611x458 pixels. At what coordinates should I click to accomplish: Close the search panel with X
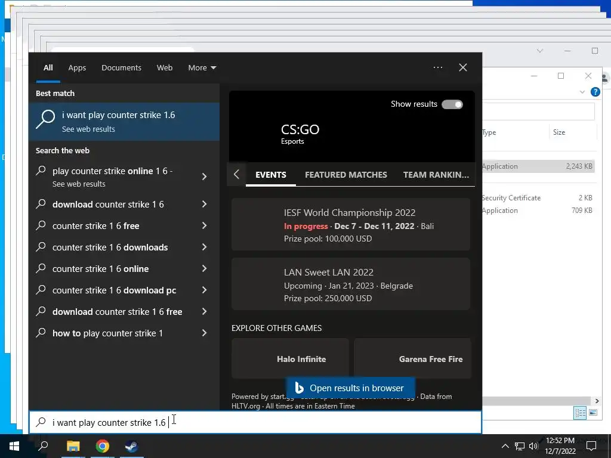[463, 67]
